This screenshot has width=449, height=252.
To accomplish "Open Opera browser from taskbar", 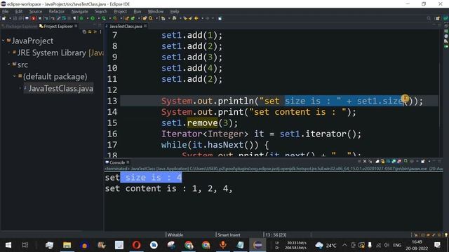I will [x=137, y=245].
